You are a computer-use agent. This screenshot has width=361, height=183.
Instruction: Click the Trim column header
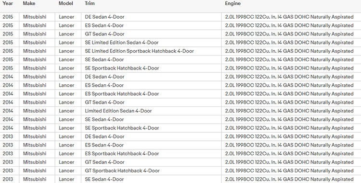click(x=90, y=3)
